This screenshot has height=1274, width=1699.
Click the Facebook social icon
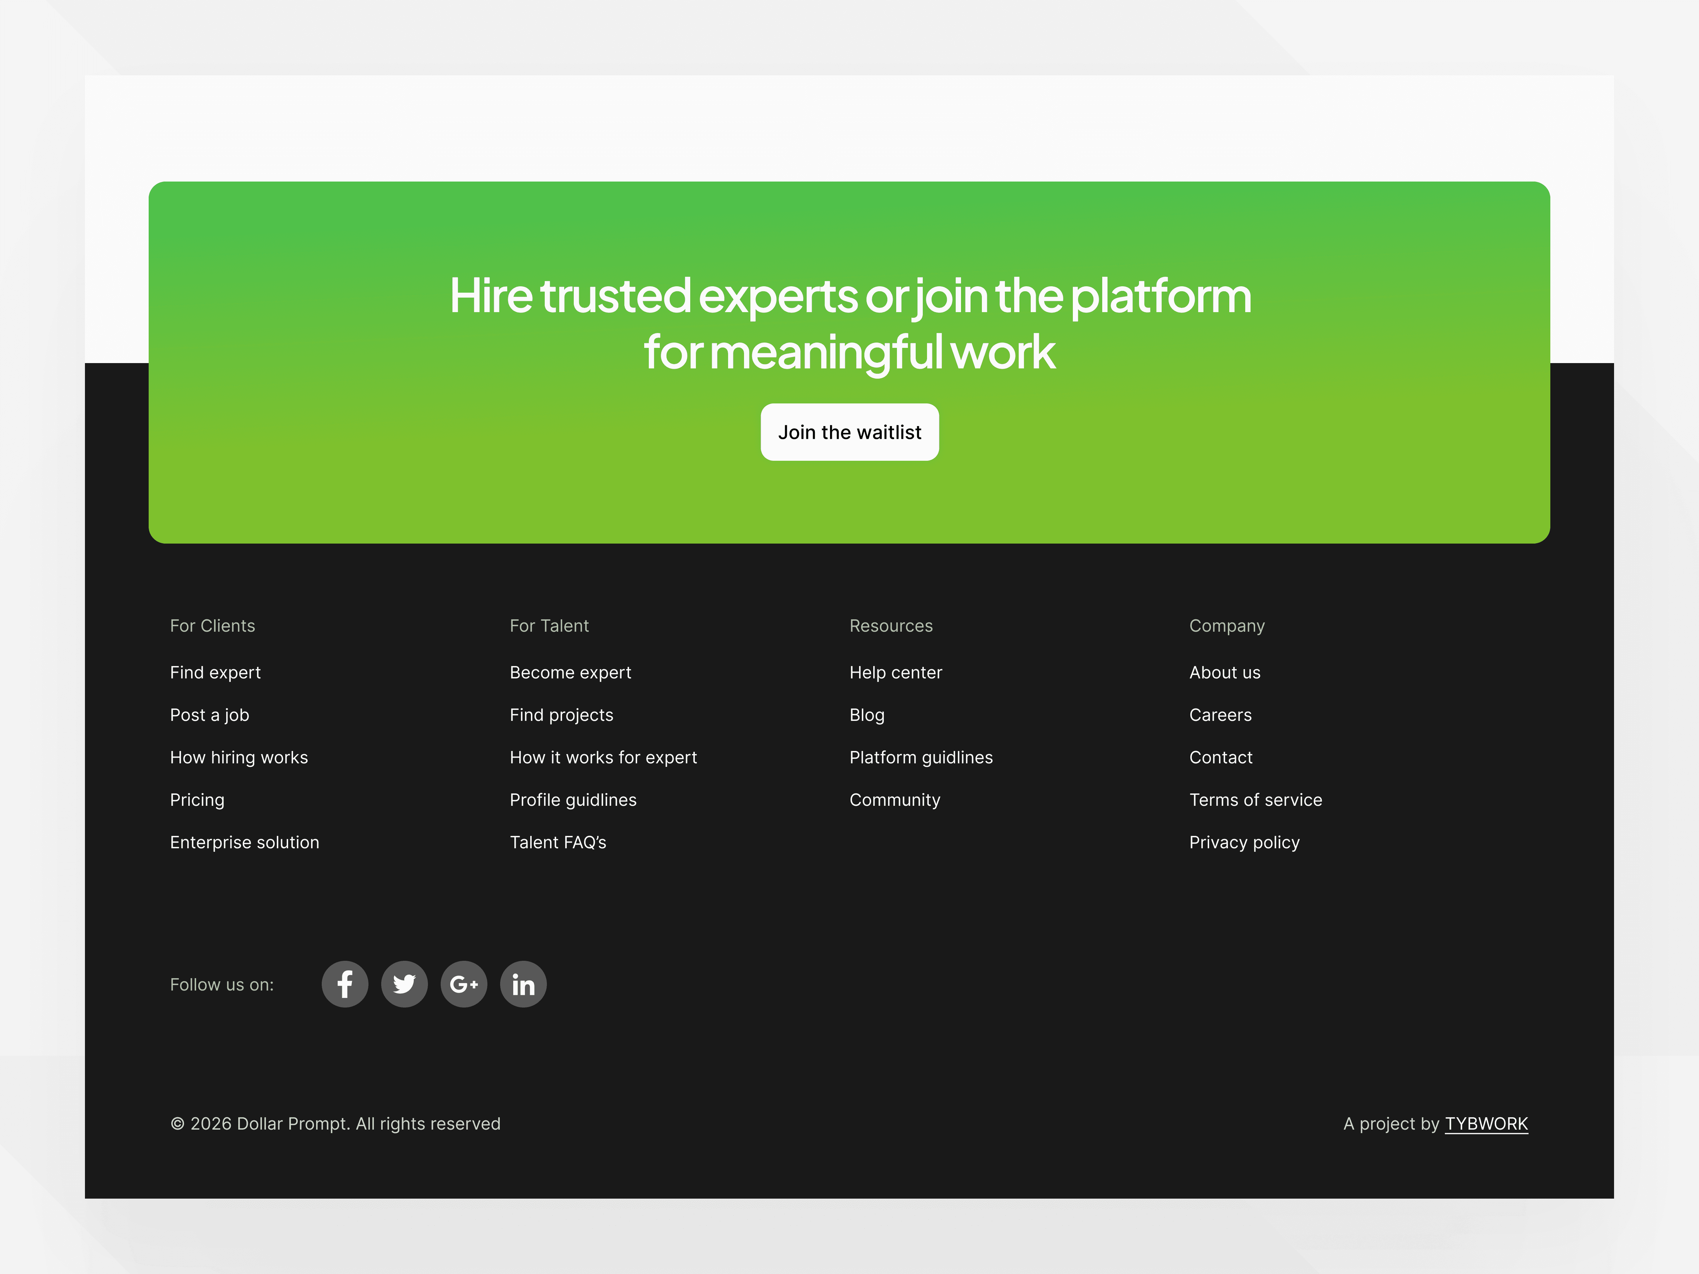click(x=345, y=984)
